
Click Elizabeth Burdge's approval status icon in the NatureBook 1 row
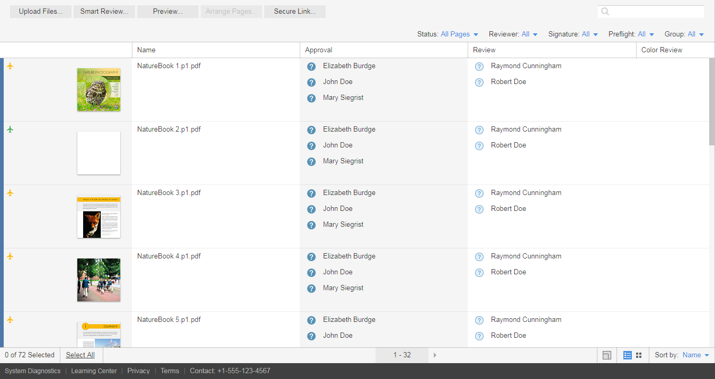[x=311, y=67]
